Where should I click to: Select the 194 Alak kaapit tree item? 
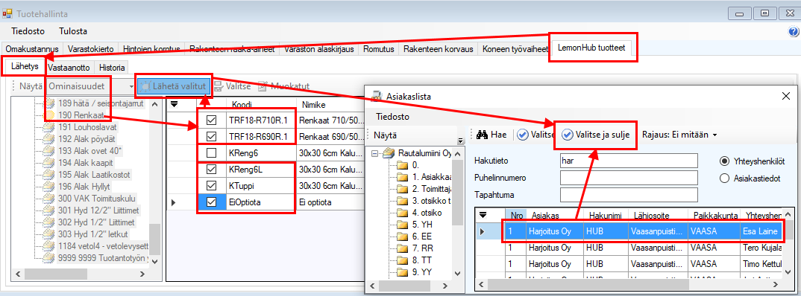pos(85,163)
